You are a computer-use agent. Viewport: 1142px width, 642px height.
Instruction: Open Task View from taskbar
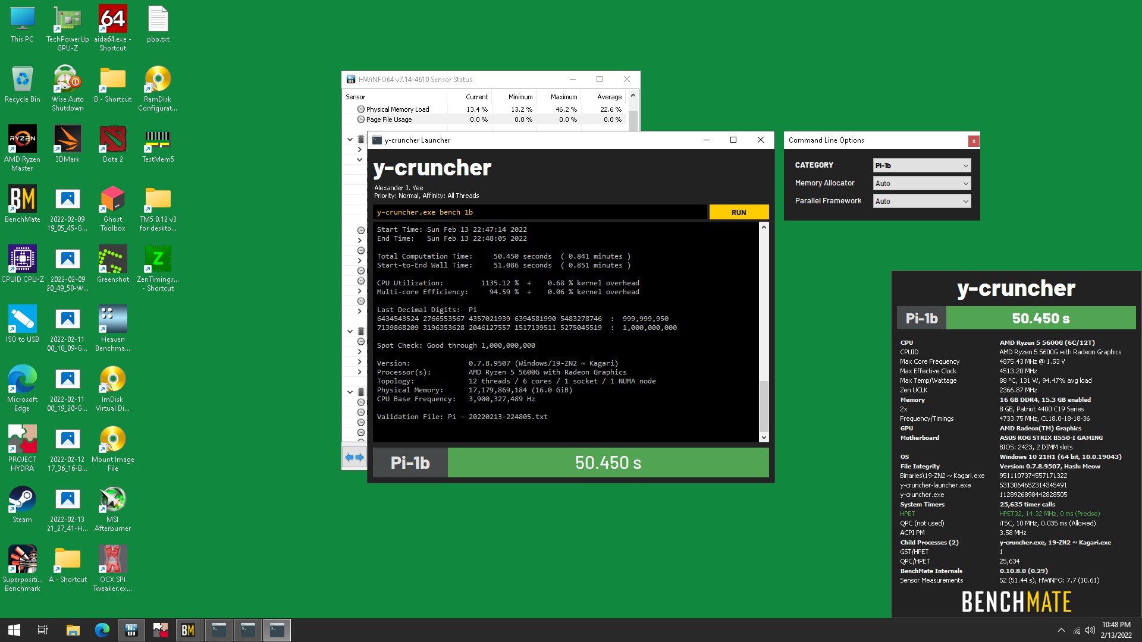coord(43,630)
